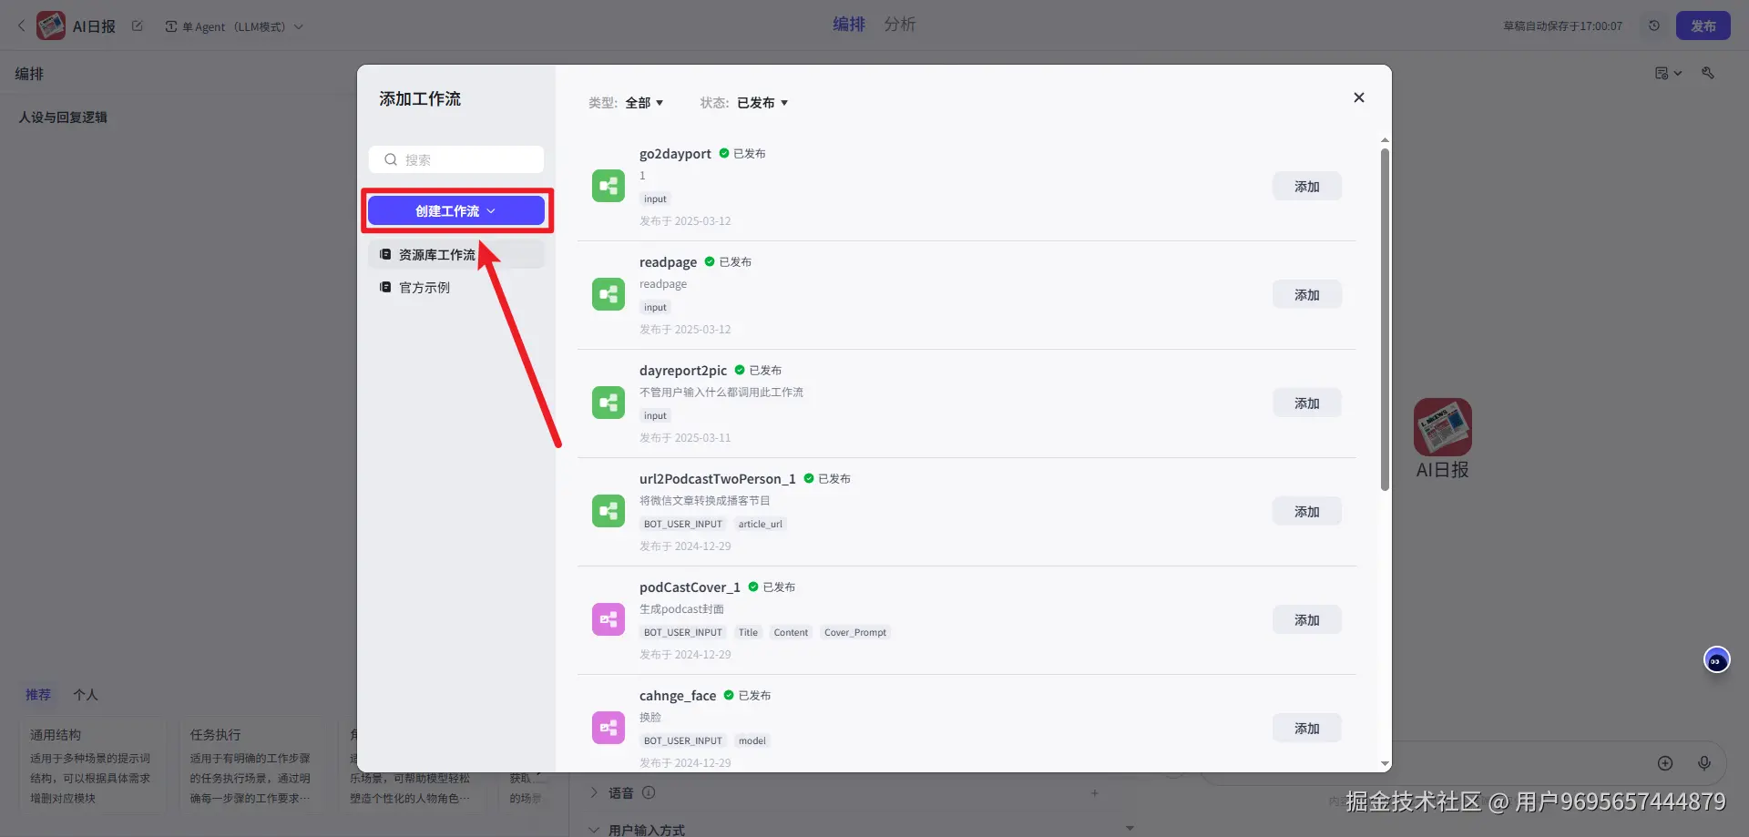Open the 单Agent (LLM模式) mode dropdown
Image resolution: width=1749 pixels, height=837 pixels.
(234, 26)
